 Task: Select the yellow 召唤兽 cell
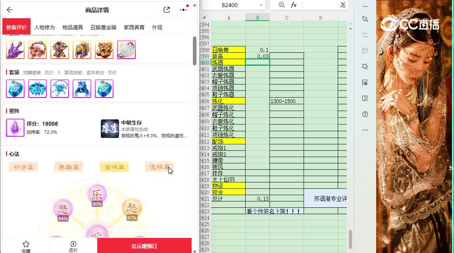tap(229, 50)
